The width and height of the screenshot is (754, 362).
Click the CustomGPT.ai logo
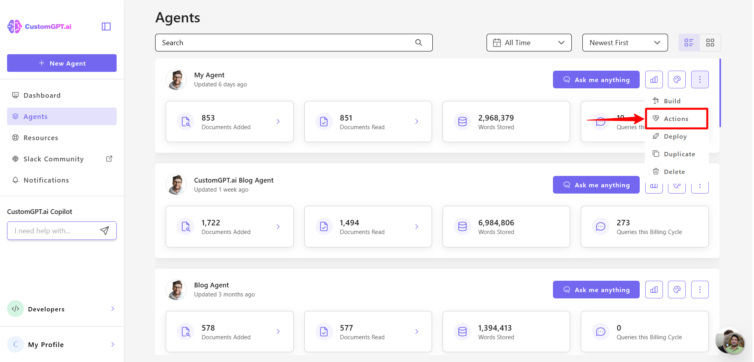point(39,26)
